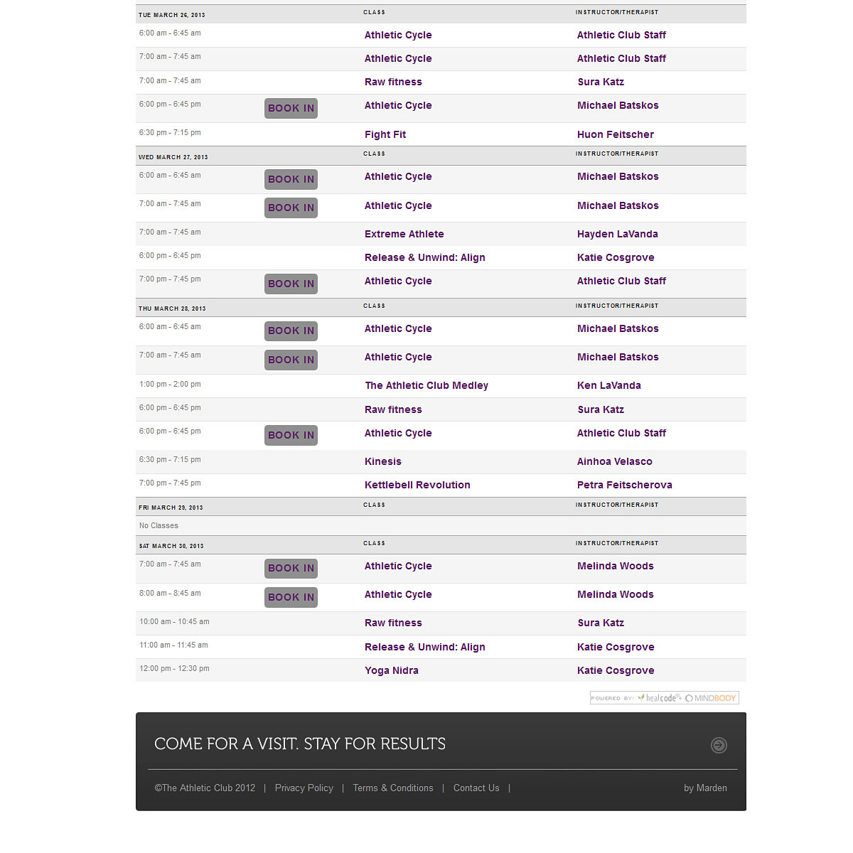
Task: Book in Wednesday 7:00 pm Athletic Cycle
Action: [291, 284]
